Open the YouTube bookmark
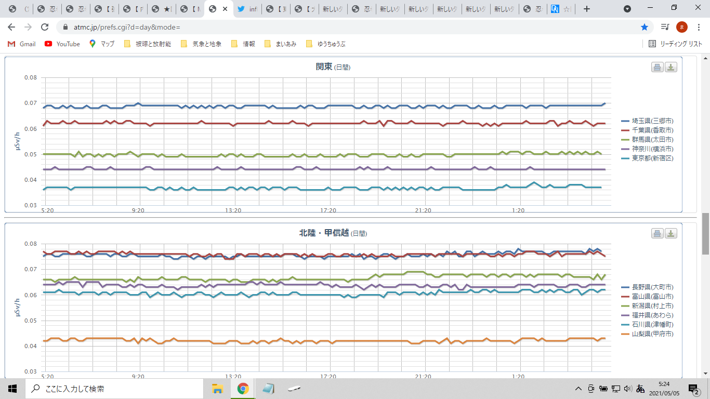The width and height of the screenshot is (710, 399). (x=62, y=44)
